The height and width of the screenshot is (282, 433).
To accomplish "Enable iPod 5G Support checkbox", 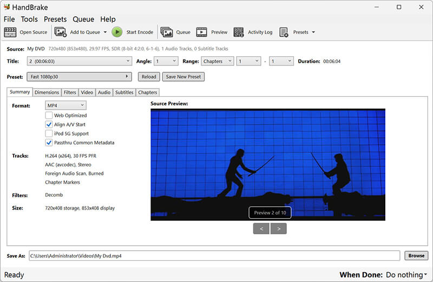I will 49,133.
